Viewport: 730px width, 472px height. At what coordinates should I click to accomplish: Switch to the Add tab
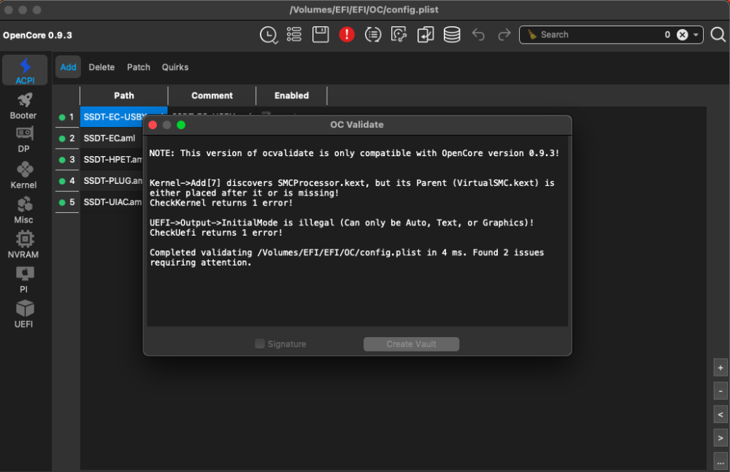68,67
